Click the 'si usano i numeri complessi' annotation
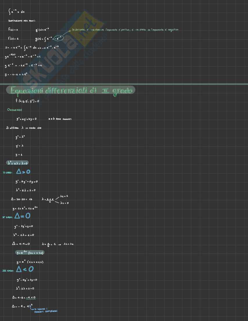The width and height of the screenshot is (248, 321). tap(45, 310)
